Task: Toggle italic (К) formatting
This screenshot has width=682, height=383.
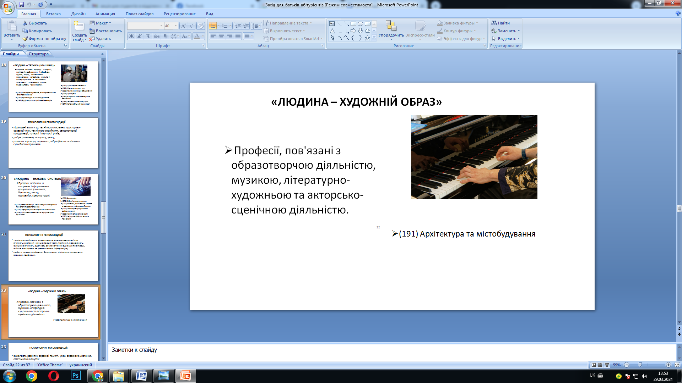Action: click(140, 36)
